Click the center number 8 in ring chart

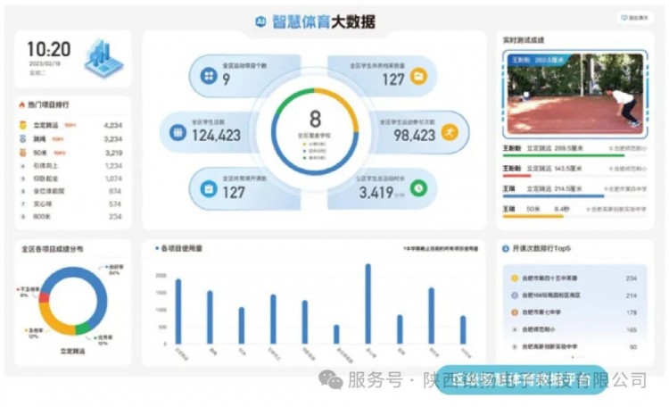315,119
